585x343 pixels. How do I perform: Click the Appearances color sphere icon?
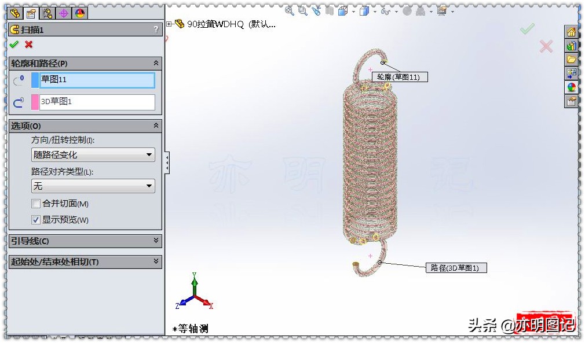point(571,87)
